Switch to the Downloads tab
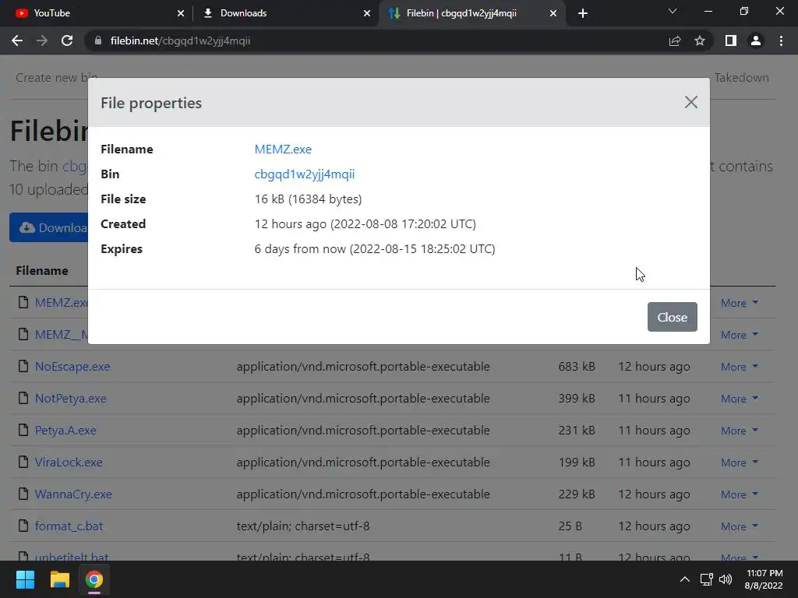Image resolution: width=798 pixels, height=598 pixels. pos(285,13)
